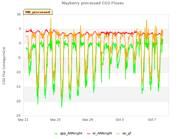Click the red er_ANNnight legend swatch
This screenshot has height=139, width=186.
point(88,134)
